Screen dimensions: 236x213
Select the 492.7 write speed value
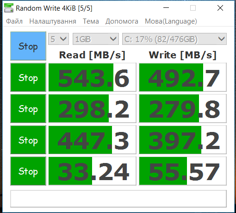183,77
